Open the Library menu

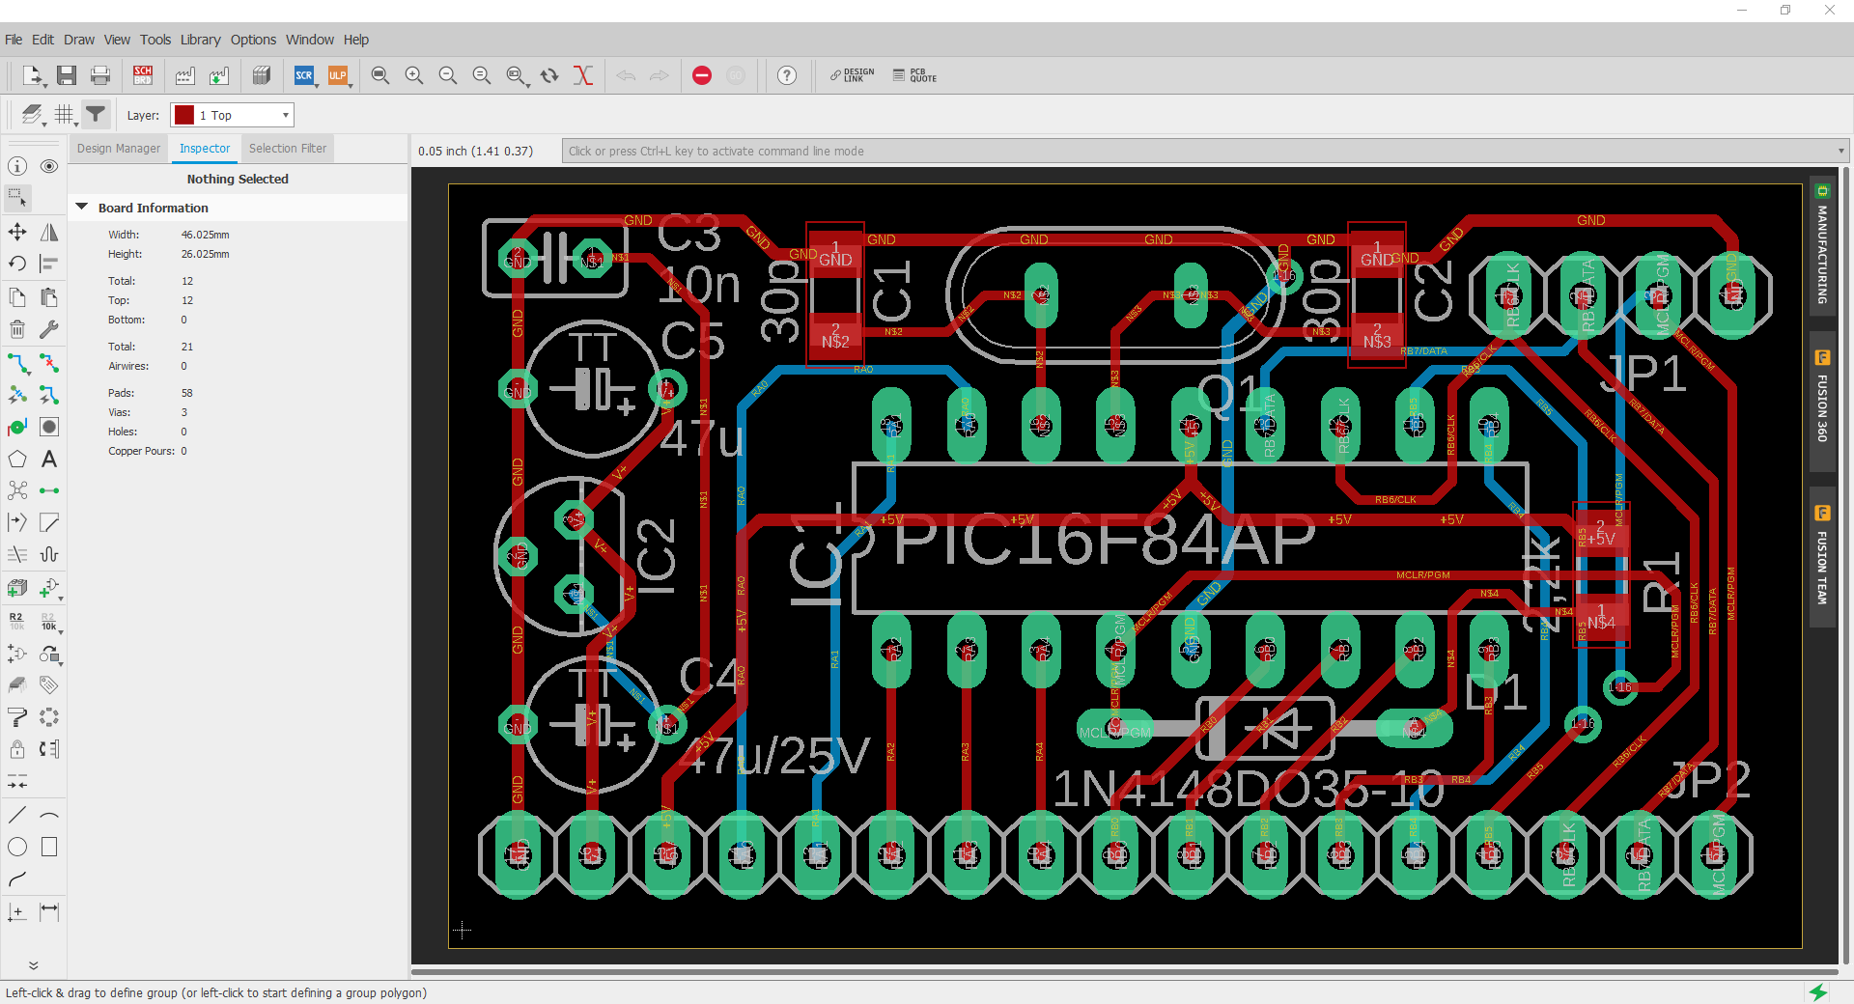[200, 40]
